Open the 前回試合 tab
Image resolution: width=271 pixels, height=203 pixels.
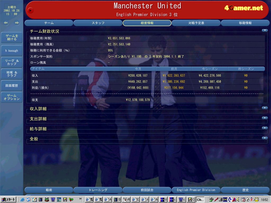(x=147, y=190)
